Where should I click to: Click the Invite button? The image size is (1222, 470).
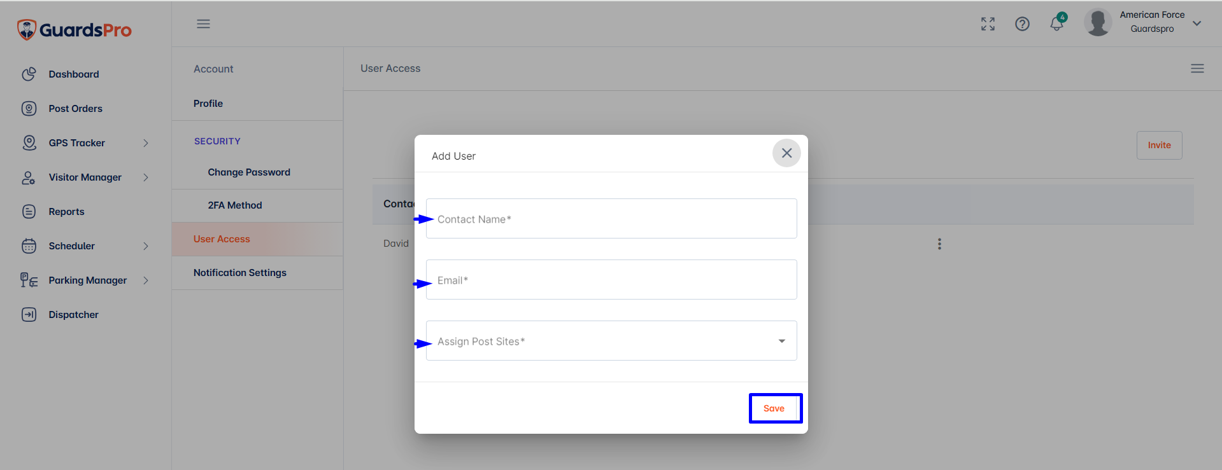click(x=1159, y=145)
